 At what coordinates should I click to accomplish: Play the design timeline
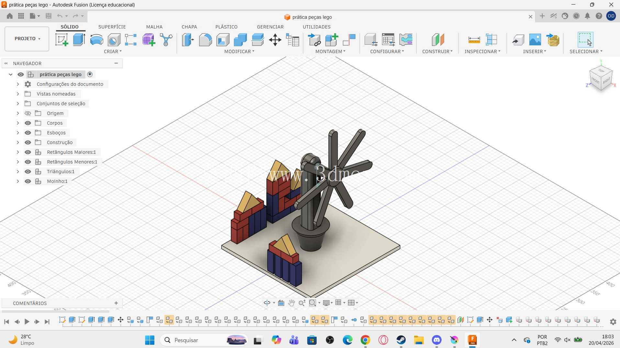(27, 321)
